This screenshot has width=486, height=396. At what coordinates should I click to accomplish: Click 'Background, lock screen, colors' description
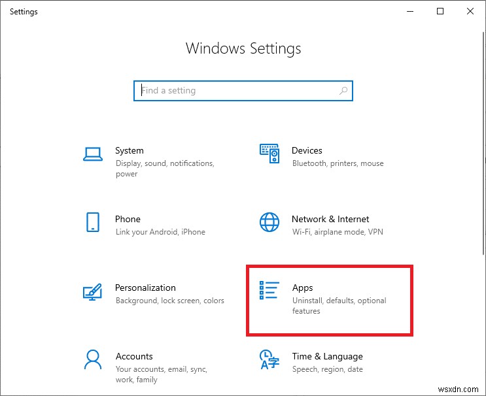(x=170, y=301)
